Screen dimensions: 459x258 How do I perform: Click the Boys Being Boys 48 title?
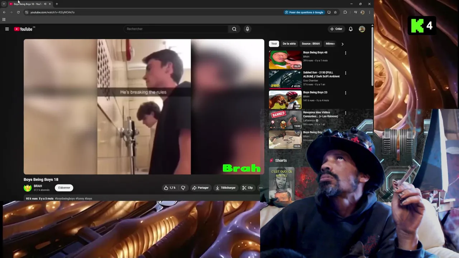315,52
